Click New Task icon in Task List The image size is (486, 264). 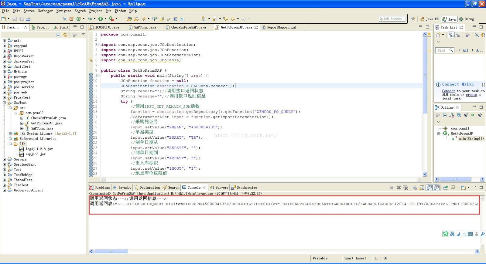(439, 35)
